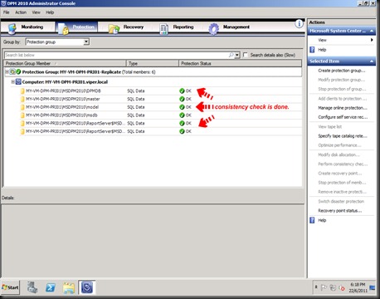Collapse the MY-VM-DPM-PR101.viper.local computer node
The image size is (380, 299).
(x=12, y=82)
